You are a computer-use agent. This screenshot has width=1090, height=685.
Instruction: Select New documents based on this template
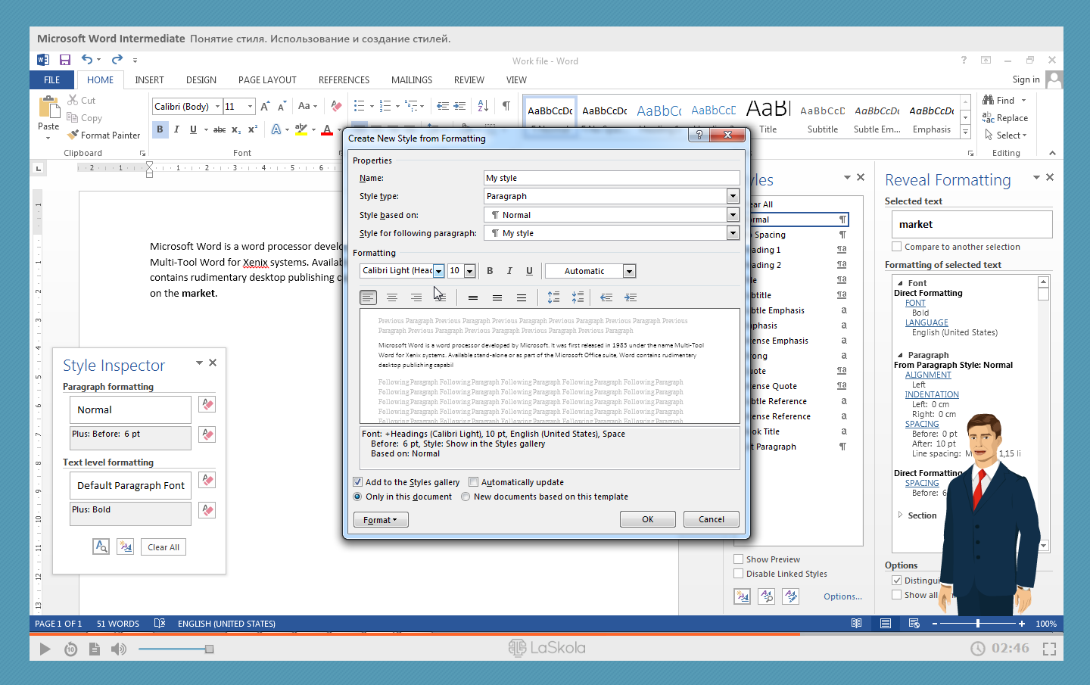point(466,497)
